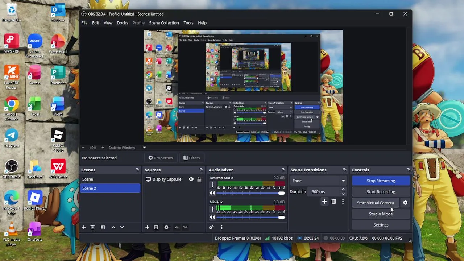Mute Desktop Audio speaker icon
Viewport: 464px width, 261px height.
click(x=212, y=193)
